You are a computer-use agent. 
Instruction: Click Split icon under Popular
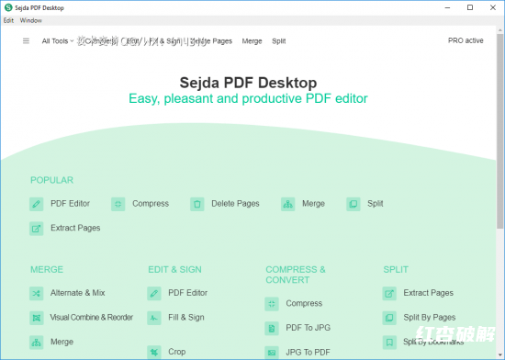353,204
